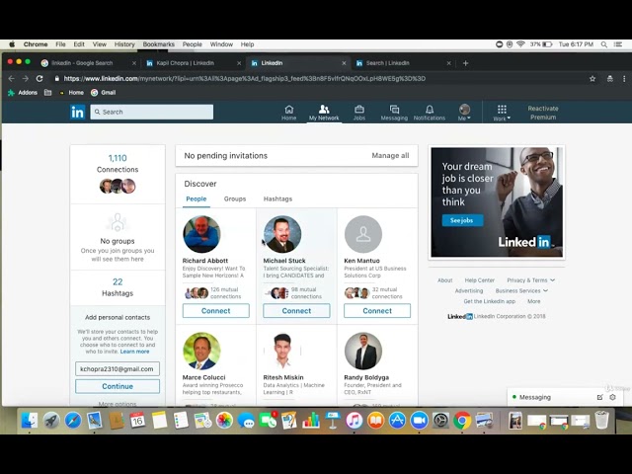The image size is (632, 474).
Task: Compose new message pencil icon
Action: pos(599,397)
